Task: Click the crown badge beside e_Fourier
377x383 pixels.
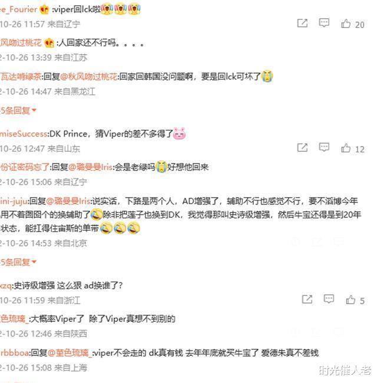Action: click(x=45, y=9)
